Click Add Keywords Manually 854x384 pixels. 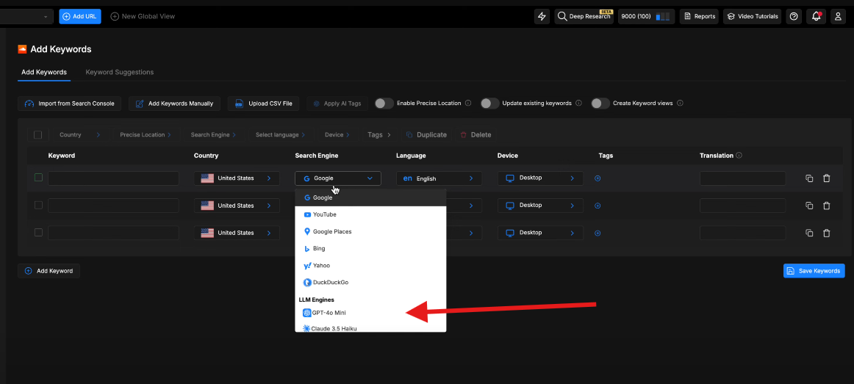point(174,104)
